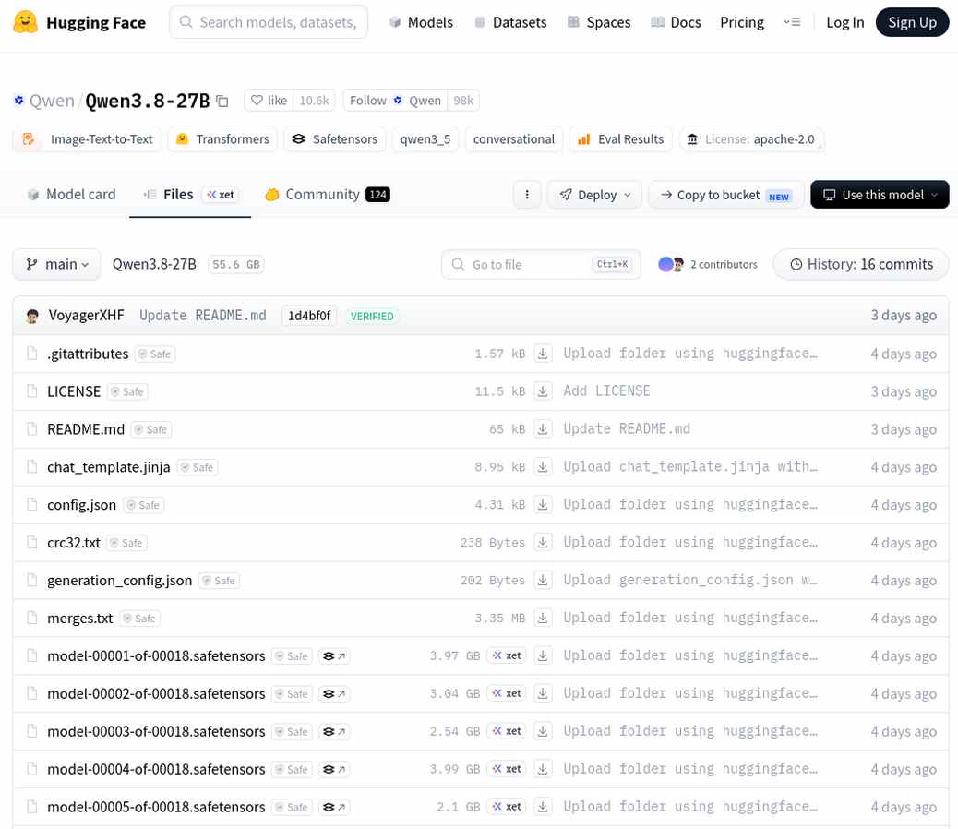Focus the Go to file search box
Viewport: 958px width, 829px height.
pyautogui.click(x=542, y=265)
